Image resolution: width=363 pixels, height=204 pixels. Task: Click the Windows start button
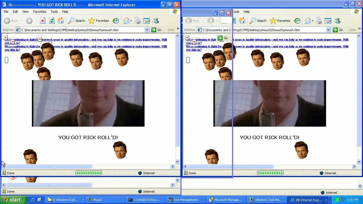tap(14, 200)
